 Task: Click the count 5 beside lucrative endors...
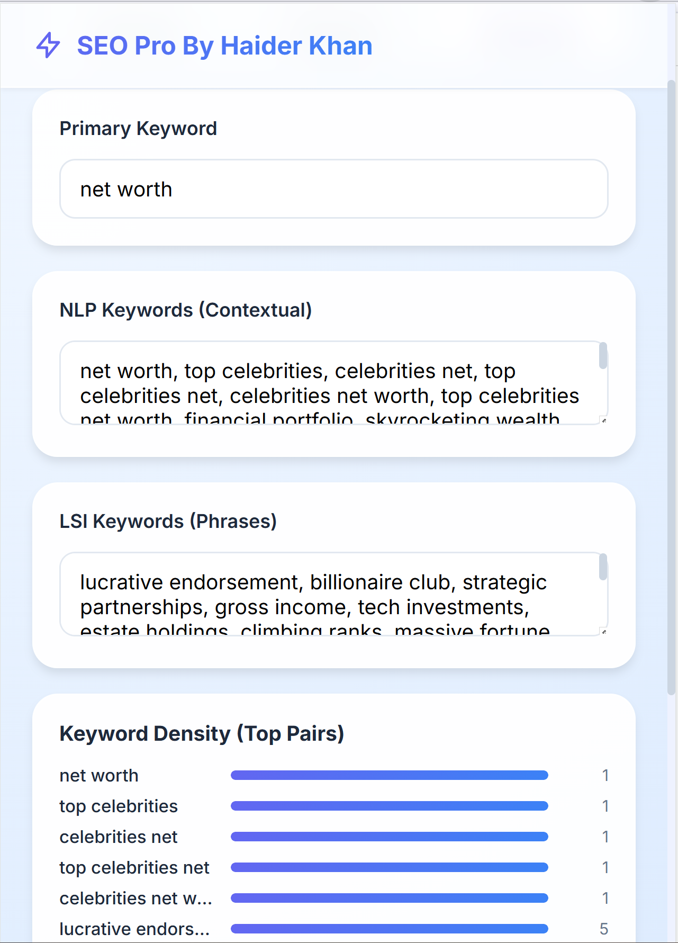point(604,929)
